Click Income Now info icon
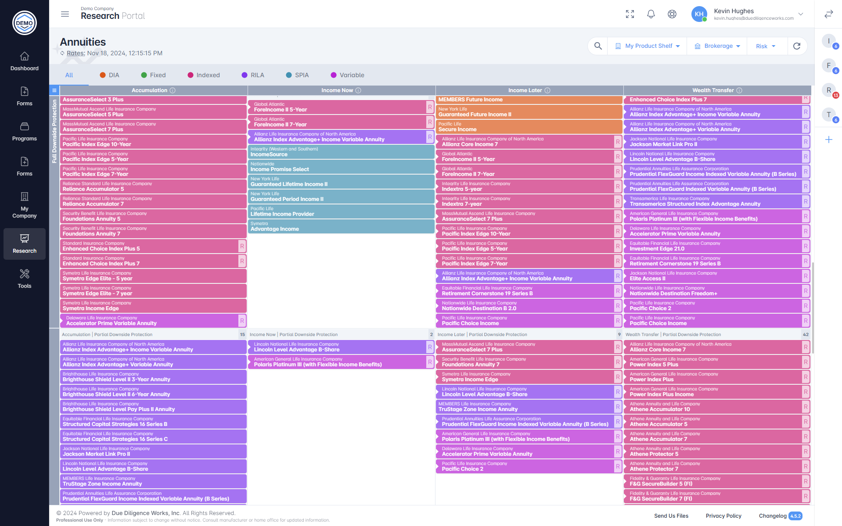This screenshot has width=842, height=526. [x=358, y=90]
